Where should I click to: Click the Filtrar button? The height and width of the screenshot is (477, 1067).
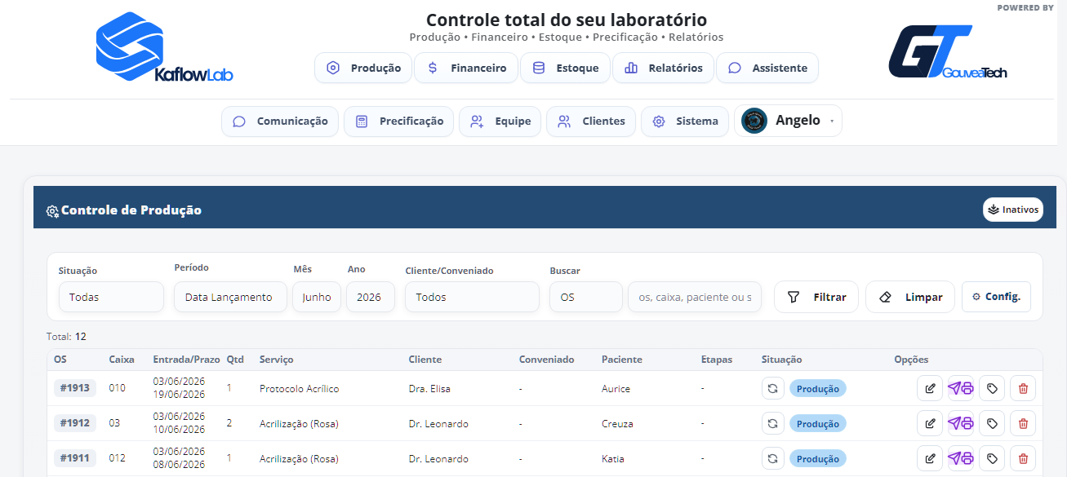pos(816,297)
